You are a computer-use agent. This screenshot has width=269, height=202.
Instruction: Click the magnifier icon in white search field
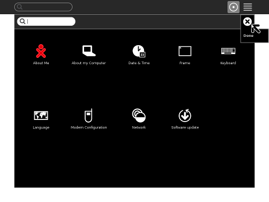pyautogui.click(x=23, y=22)
